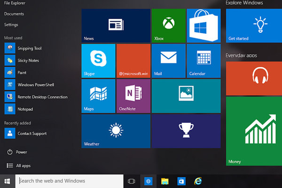Click the Snipping Tool icon
This screenshot has width=282, height=188.
(10, 48)
